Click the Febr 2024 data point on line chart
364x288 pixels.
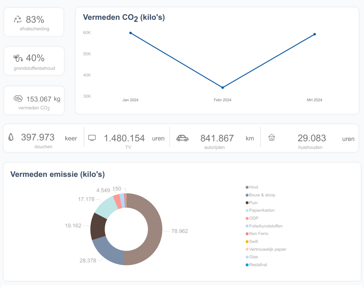[x=223, y=88]
